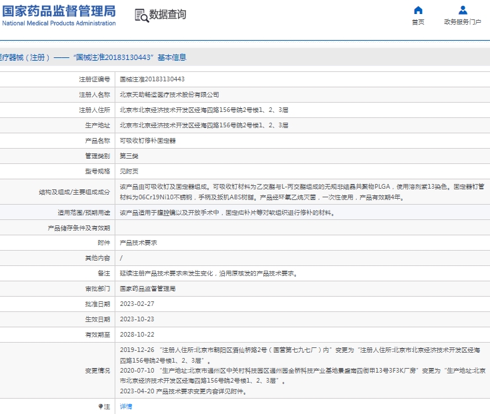Click the 附件 row label

tap(104, 243)
